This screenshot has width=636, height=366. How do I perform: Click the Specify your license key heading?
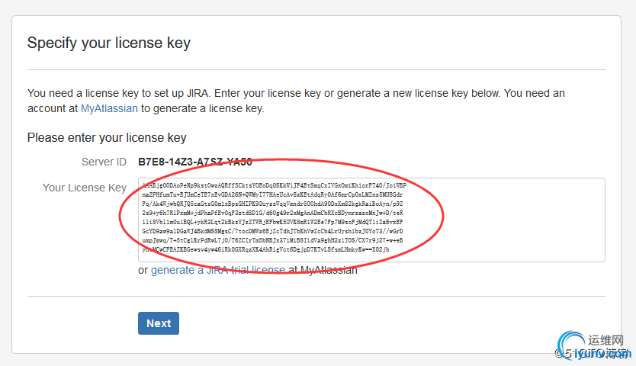coord(109,43)
